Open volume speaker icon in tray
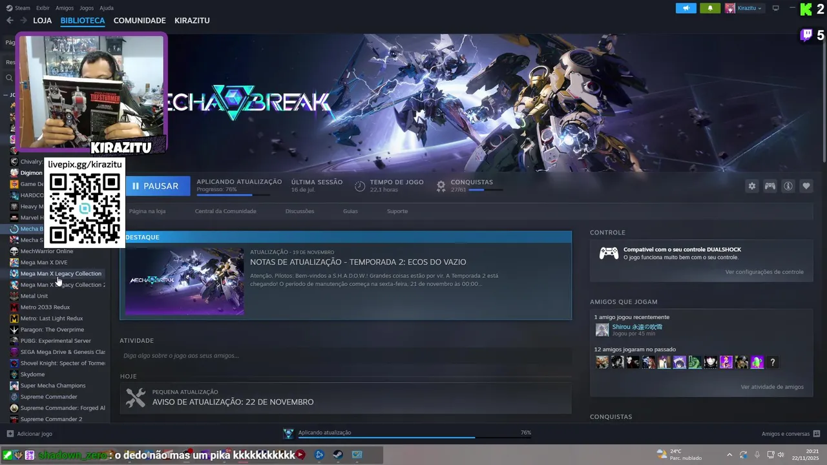Screen dimensions: 827x465 781,455
